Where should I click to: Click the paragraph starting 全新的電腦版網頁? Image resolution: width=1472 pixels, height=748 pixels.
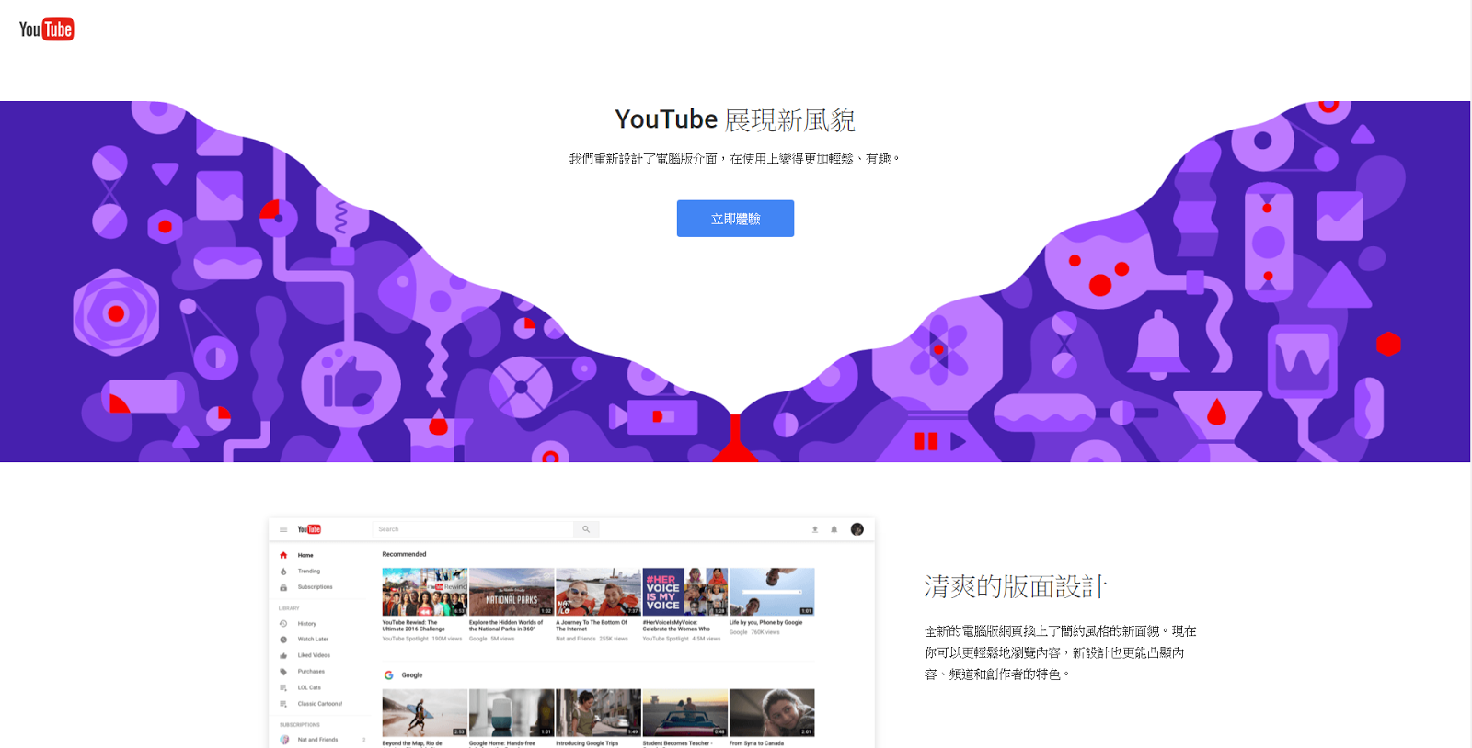pos(1061,652)
